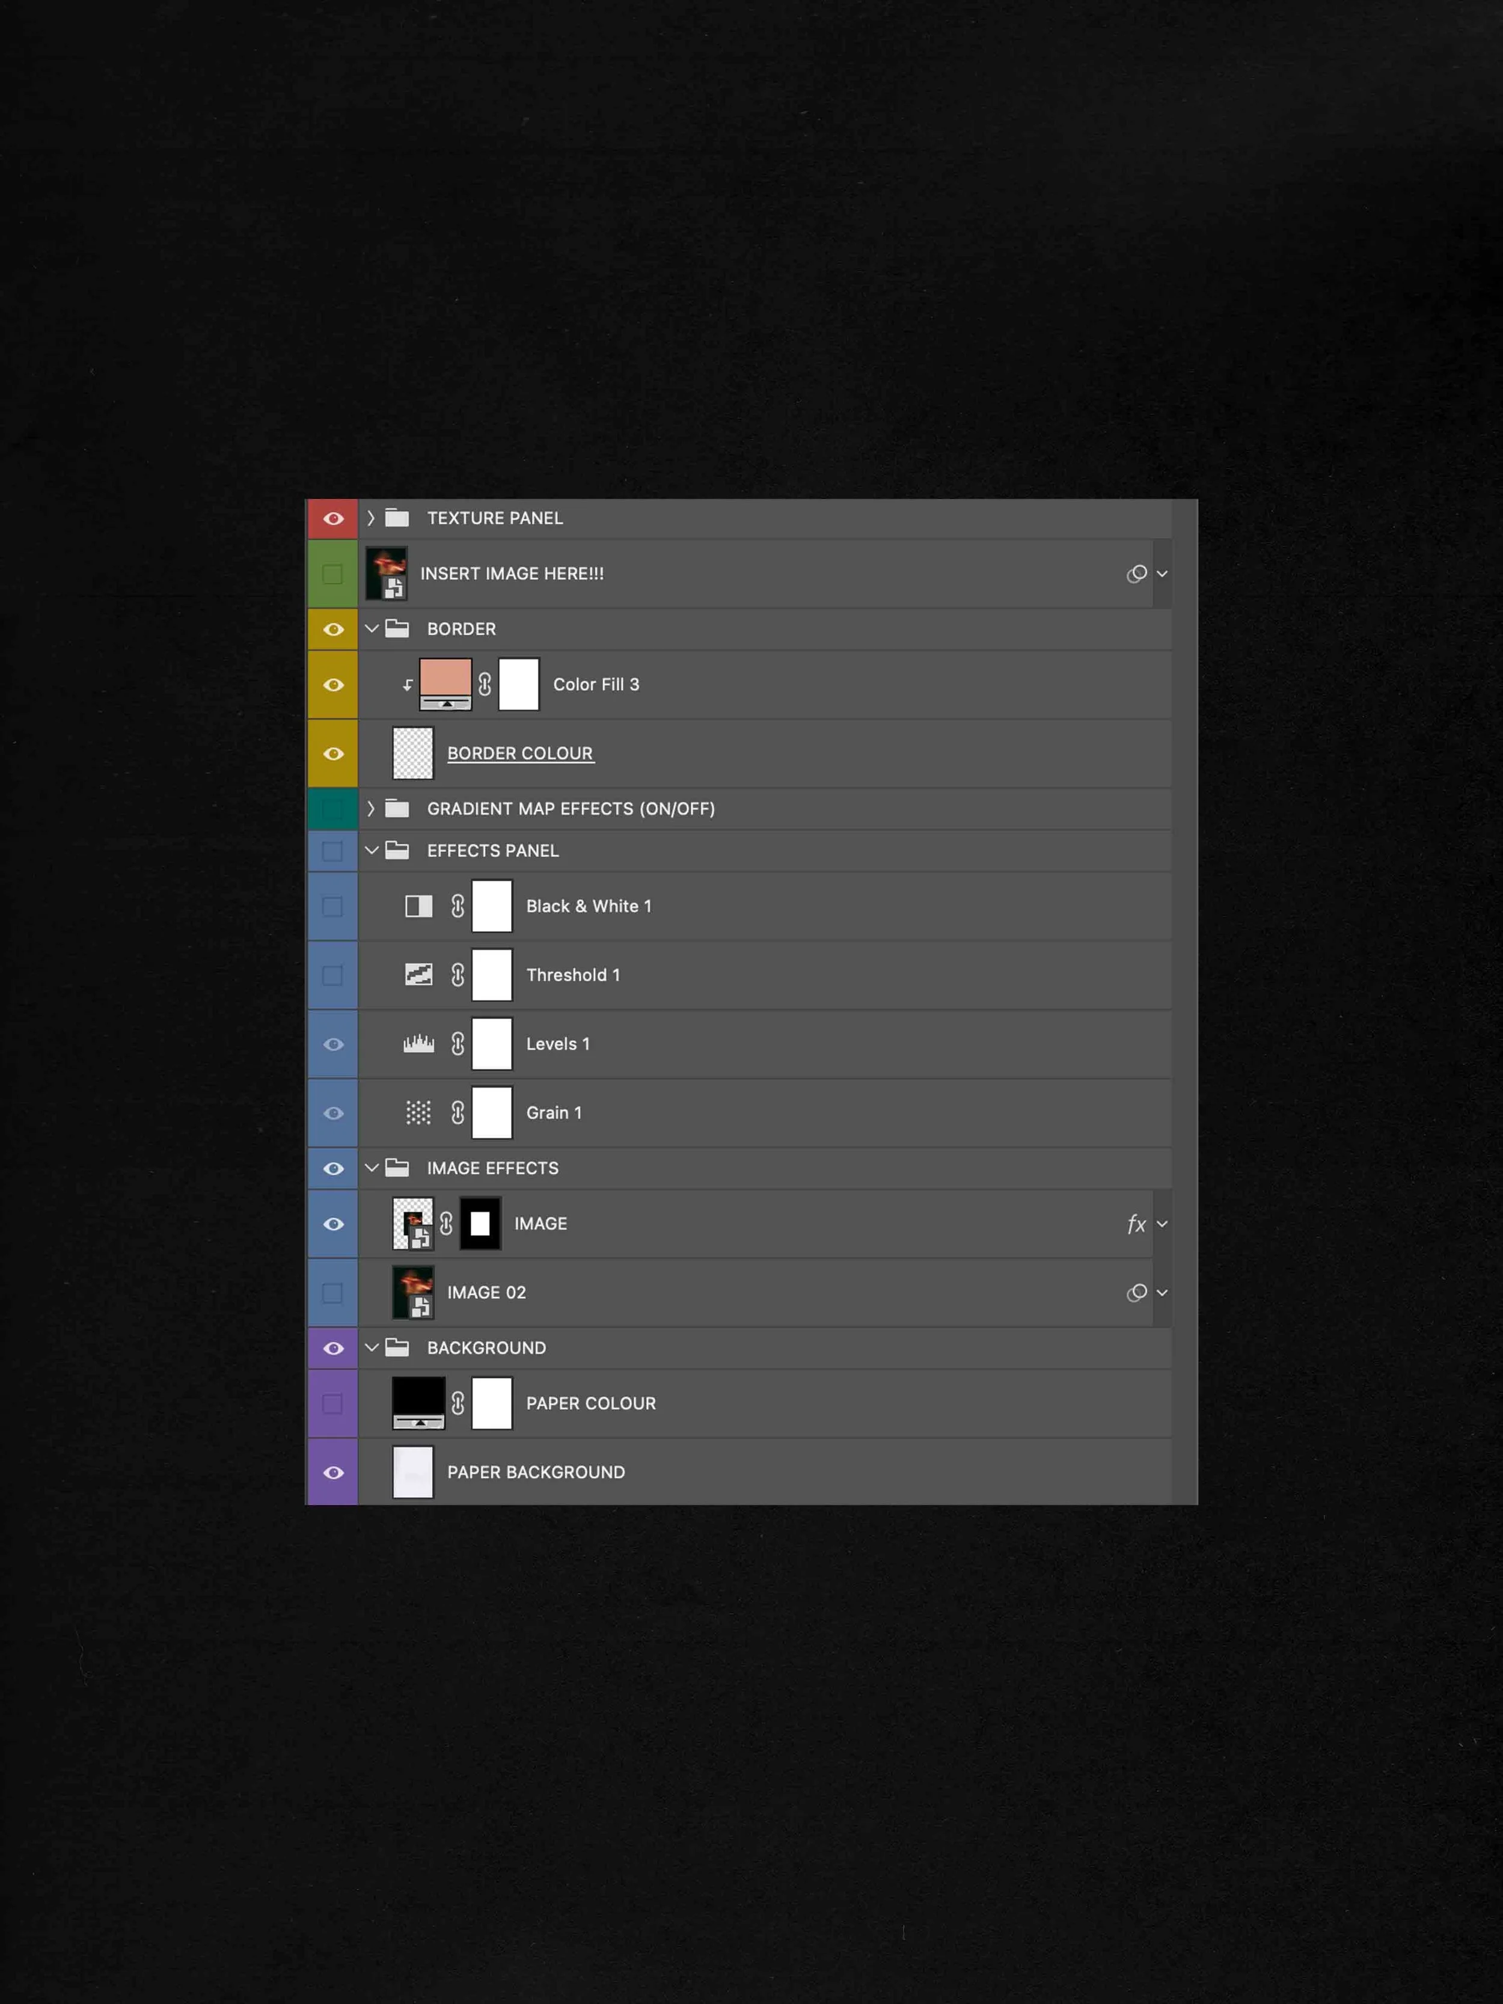
Task: Show the Black & White 1 adjustment
Action: [x=332, y=906]
